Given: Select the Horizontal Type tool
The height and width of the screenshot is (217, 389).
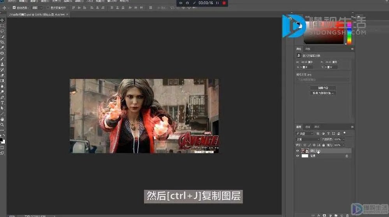Looking at the screenshot, I should [x=2, y=103].
